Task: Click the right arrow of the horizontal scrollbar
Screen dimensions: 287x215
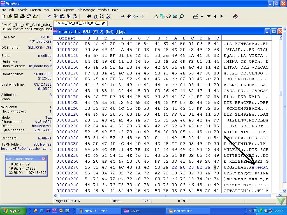Action: (280, 195)
